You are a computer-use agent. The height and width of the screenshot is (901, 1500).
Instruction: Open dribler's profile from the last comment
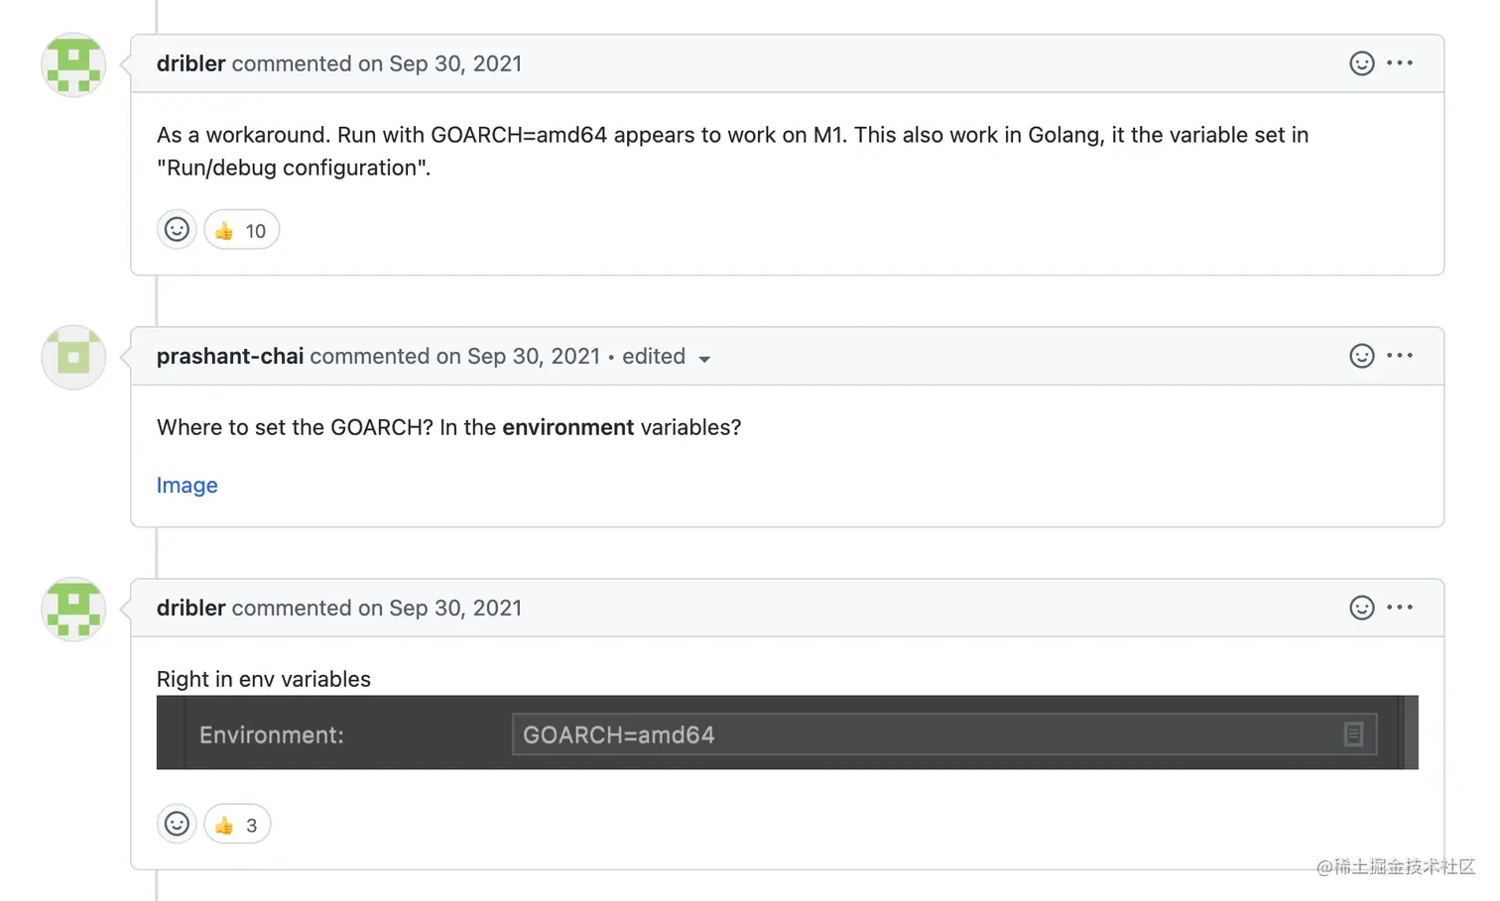point(190,608)
